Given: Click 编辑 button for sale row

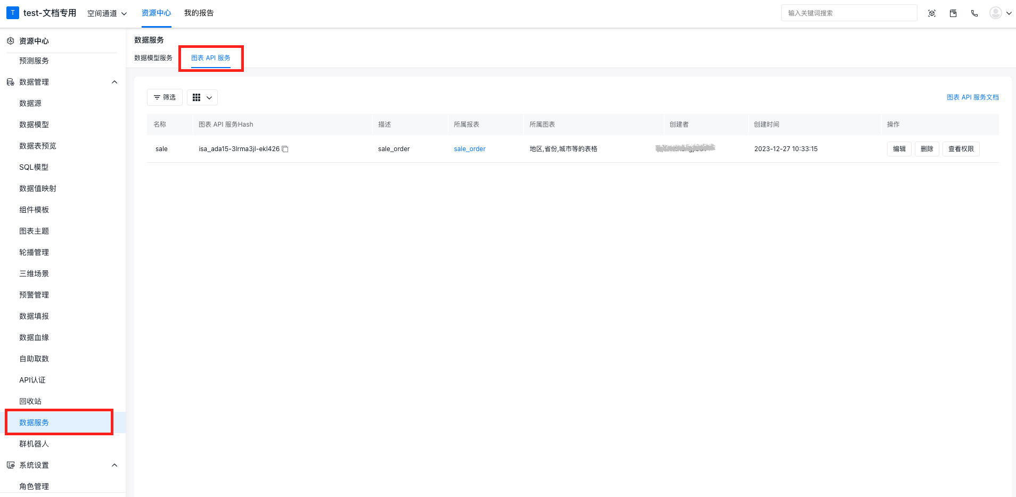Looking at the screenshot, I should click(x=899, y=149).
